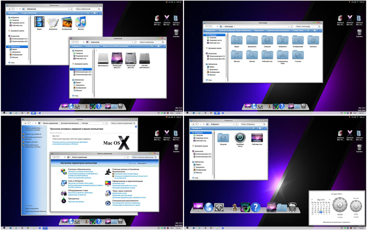Open Система и безопасность heading link
This screenshot has width=367, height=230.
[79, 169]
